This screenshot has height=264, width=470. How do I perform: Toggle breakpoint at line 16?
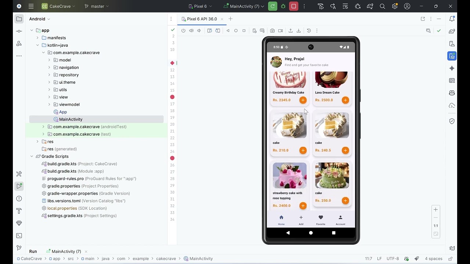(x=172, y=97)
